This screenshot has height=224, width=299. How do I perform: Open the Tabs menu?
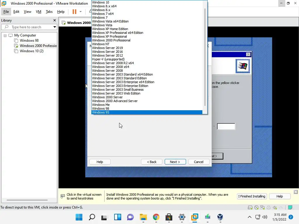(49, 12)
